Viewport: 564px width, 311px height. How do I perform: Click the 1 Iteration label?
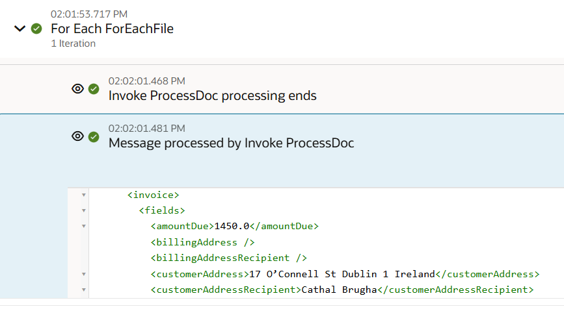click(x=74, y=44)
